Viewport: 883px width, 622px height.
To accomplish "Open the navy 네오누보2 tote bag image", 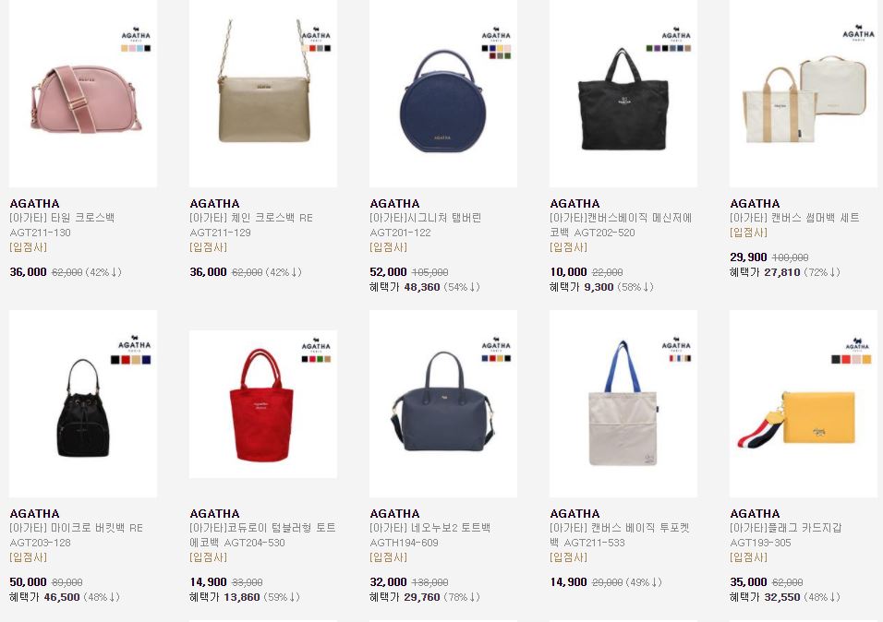I will coord(443,403).
